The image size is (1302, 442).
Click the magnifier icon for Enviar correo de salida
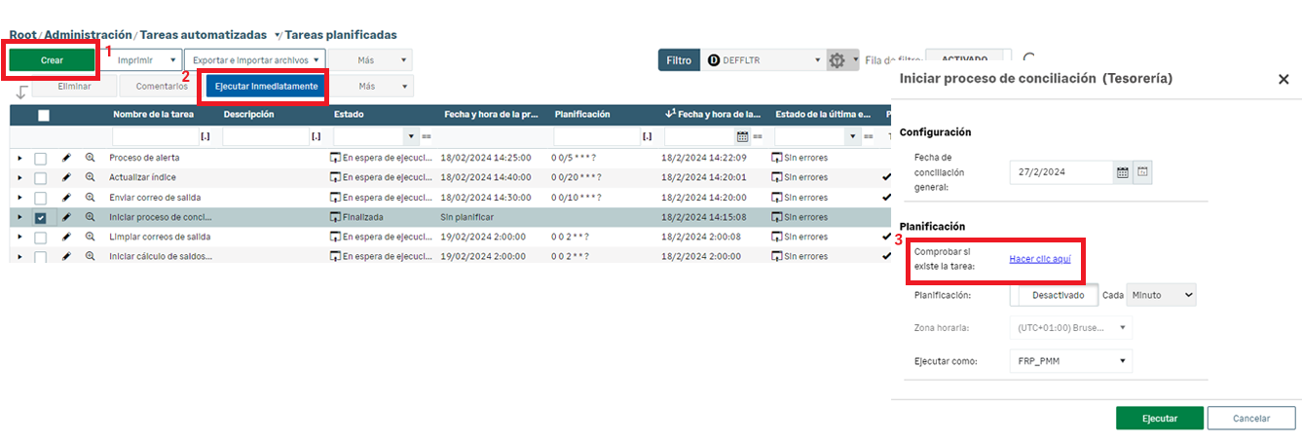pyautogui.click(x=90, y=197)
